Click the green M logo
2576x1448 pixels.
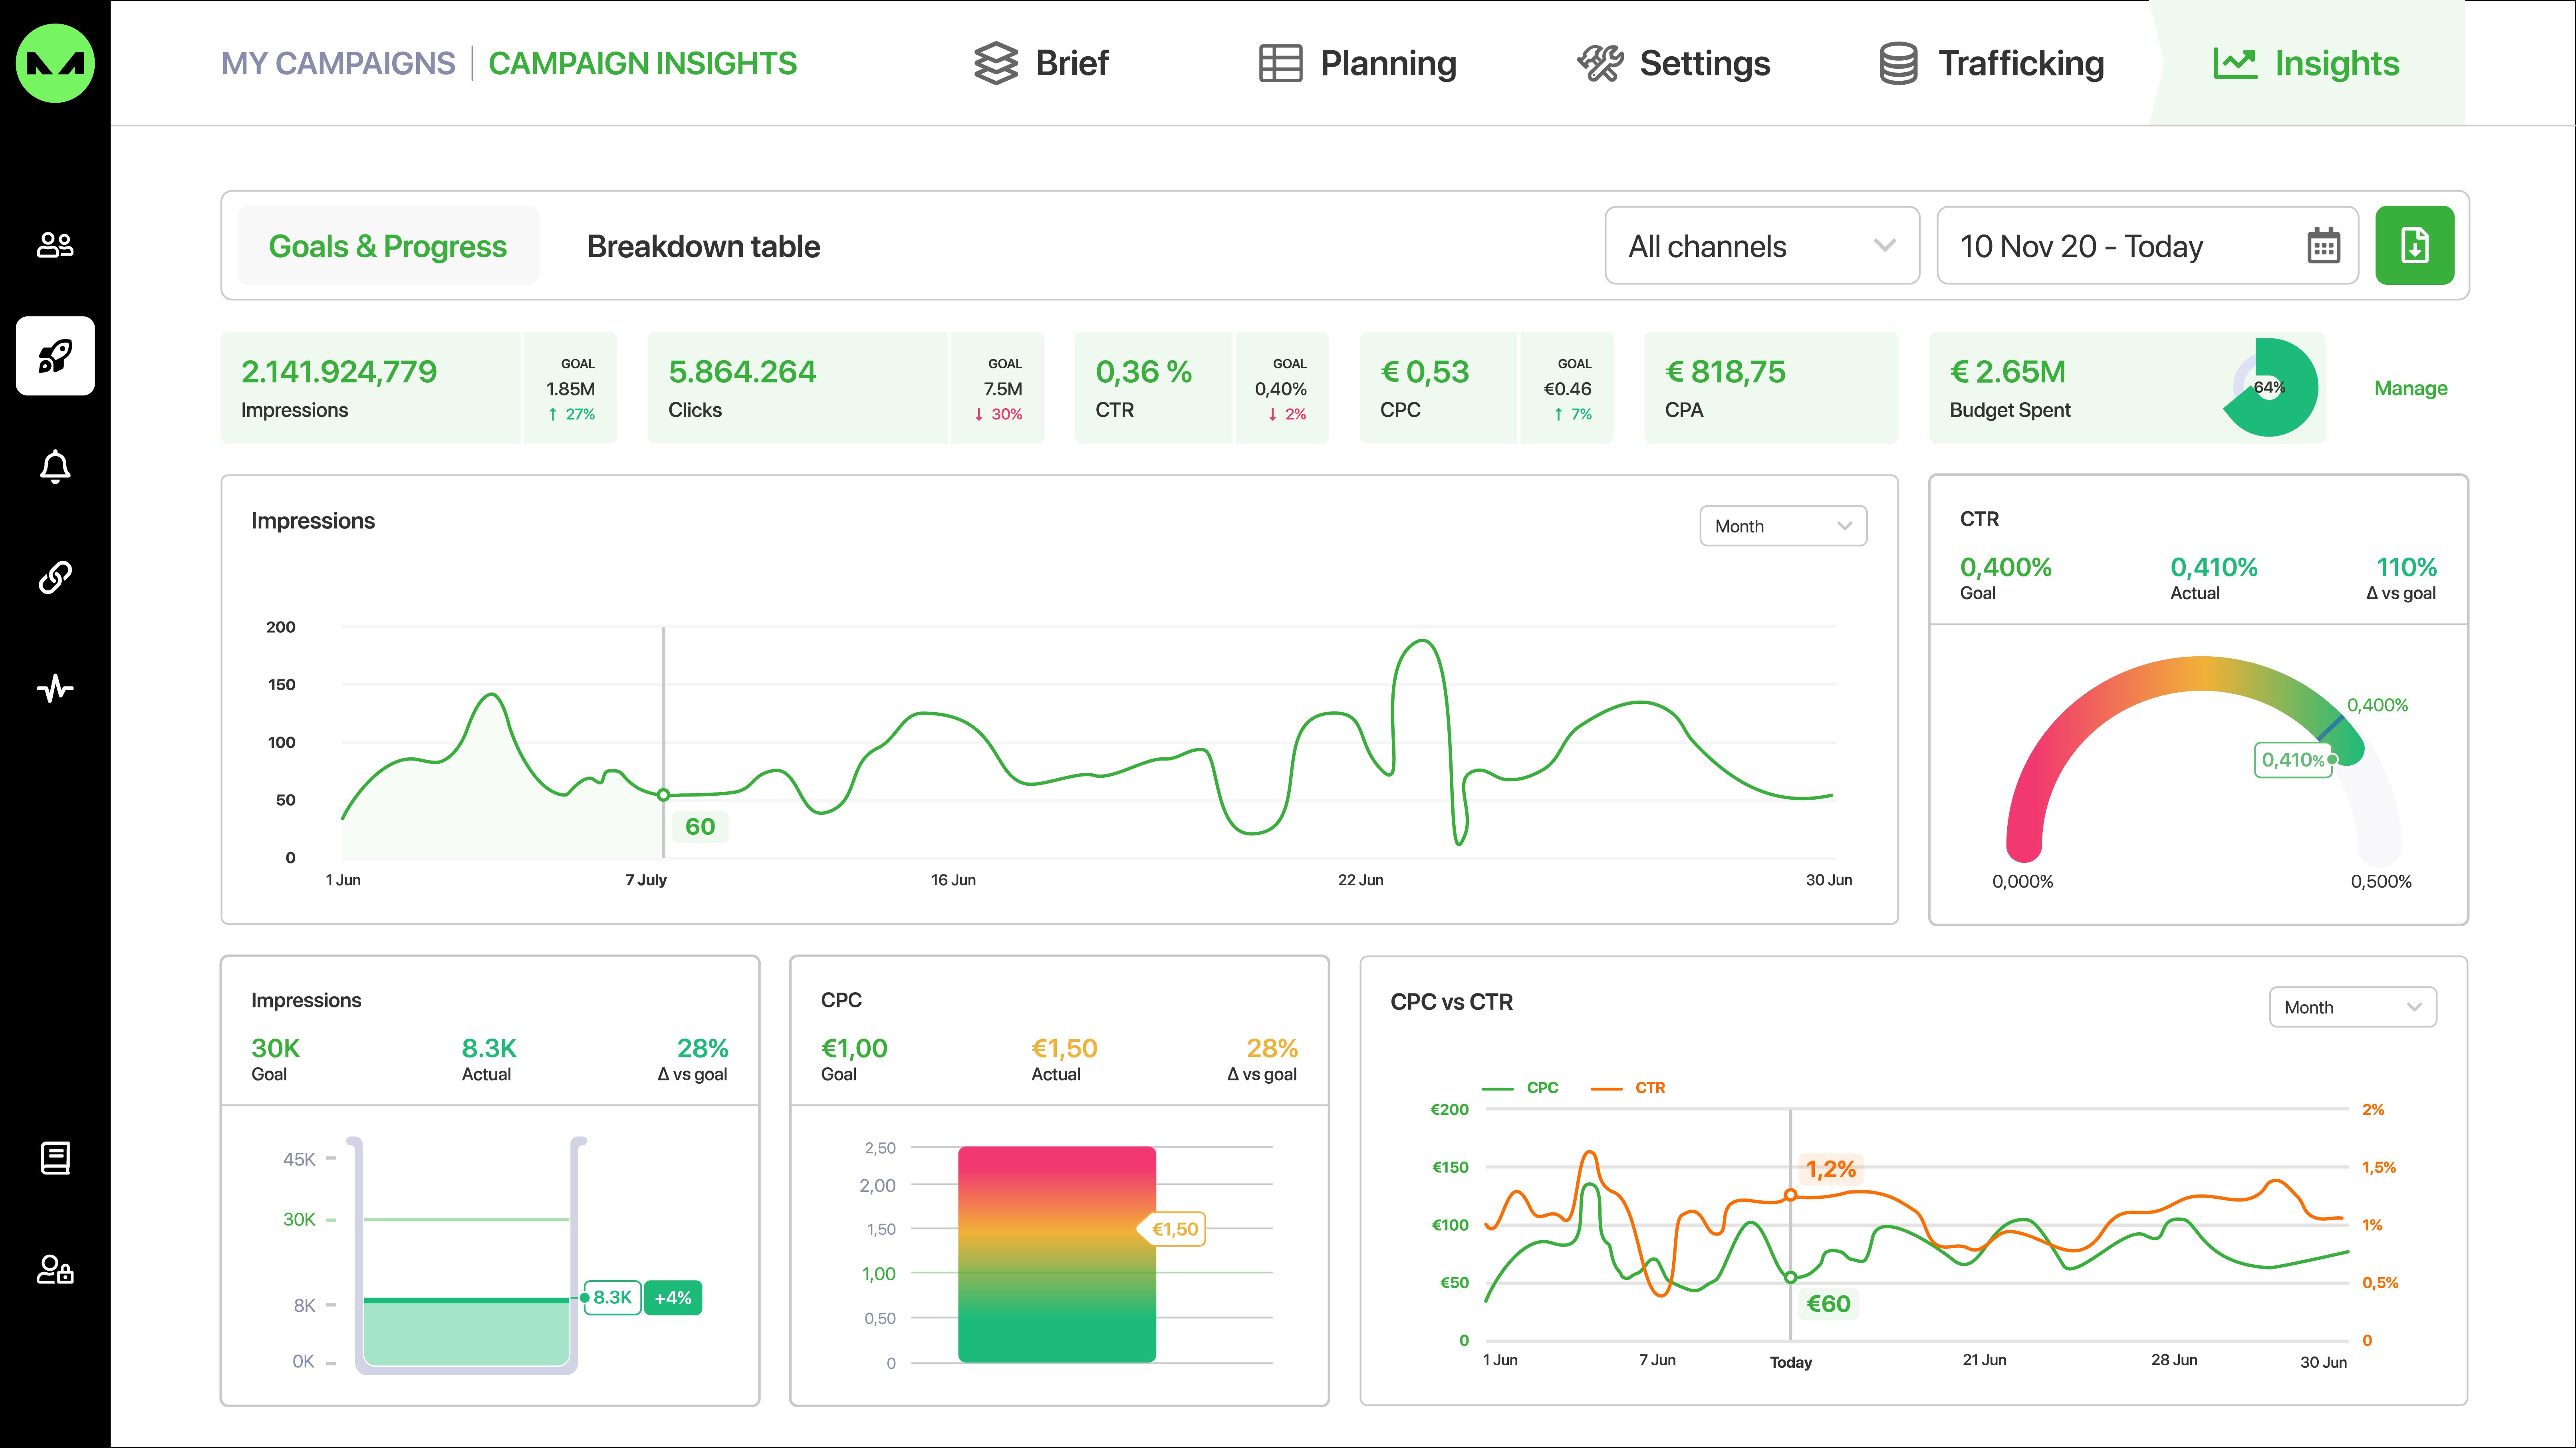coord(55,63)
